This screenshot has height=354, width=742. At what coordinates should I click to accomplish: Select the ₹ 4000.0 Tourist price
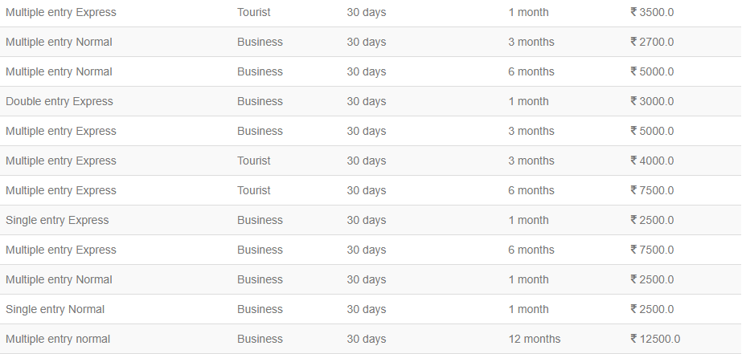[652, 161]
